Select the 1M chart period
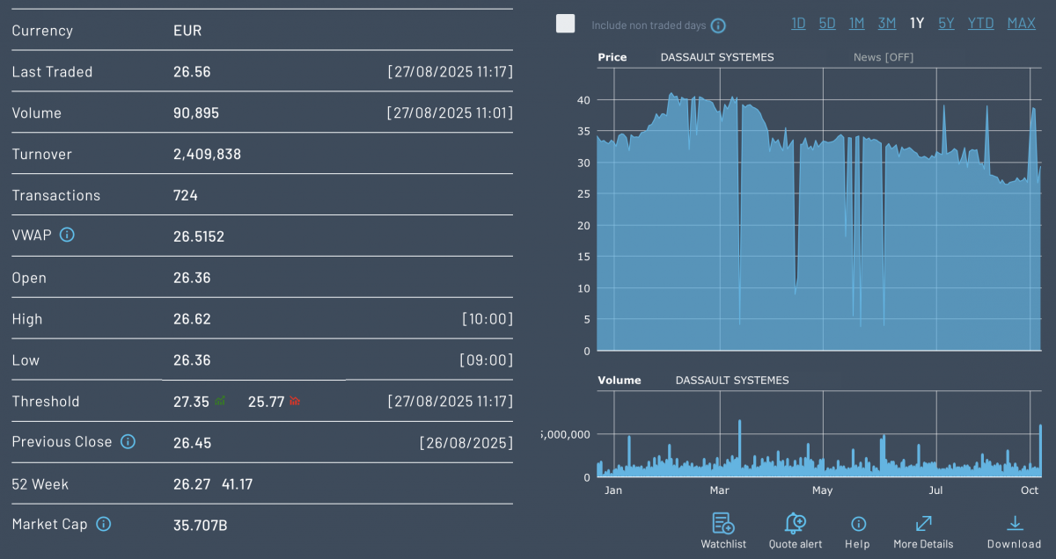 click(856, 24)
